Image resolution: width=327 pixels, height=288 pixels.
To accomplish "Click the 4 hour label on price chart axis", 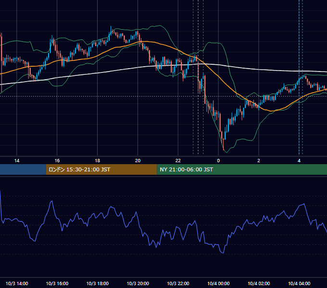I will [299, 161].
